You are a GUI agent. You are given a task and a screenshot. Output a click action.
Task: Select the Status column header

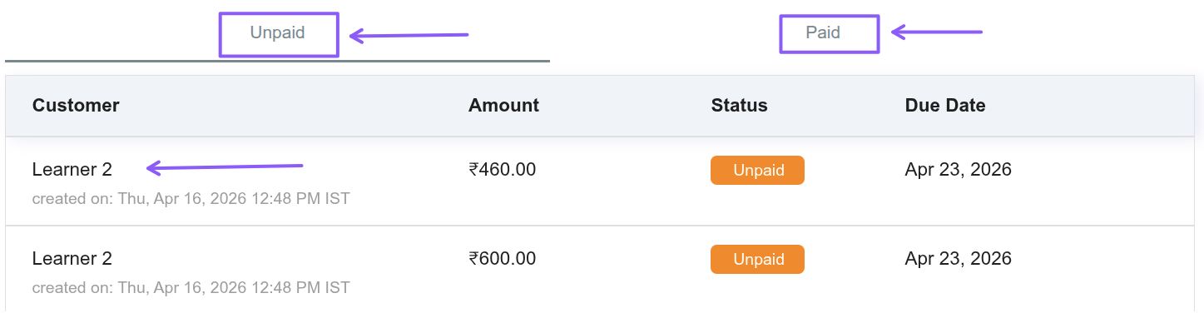point(739,106)
